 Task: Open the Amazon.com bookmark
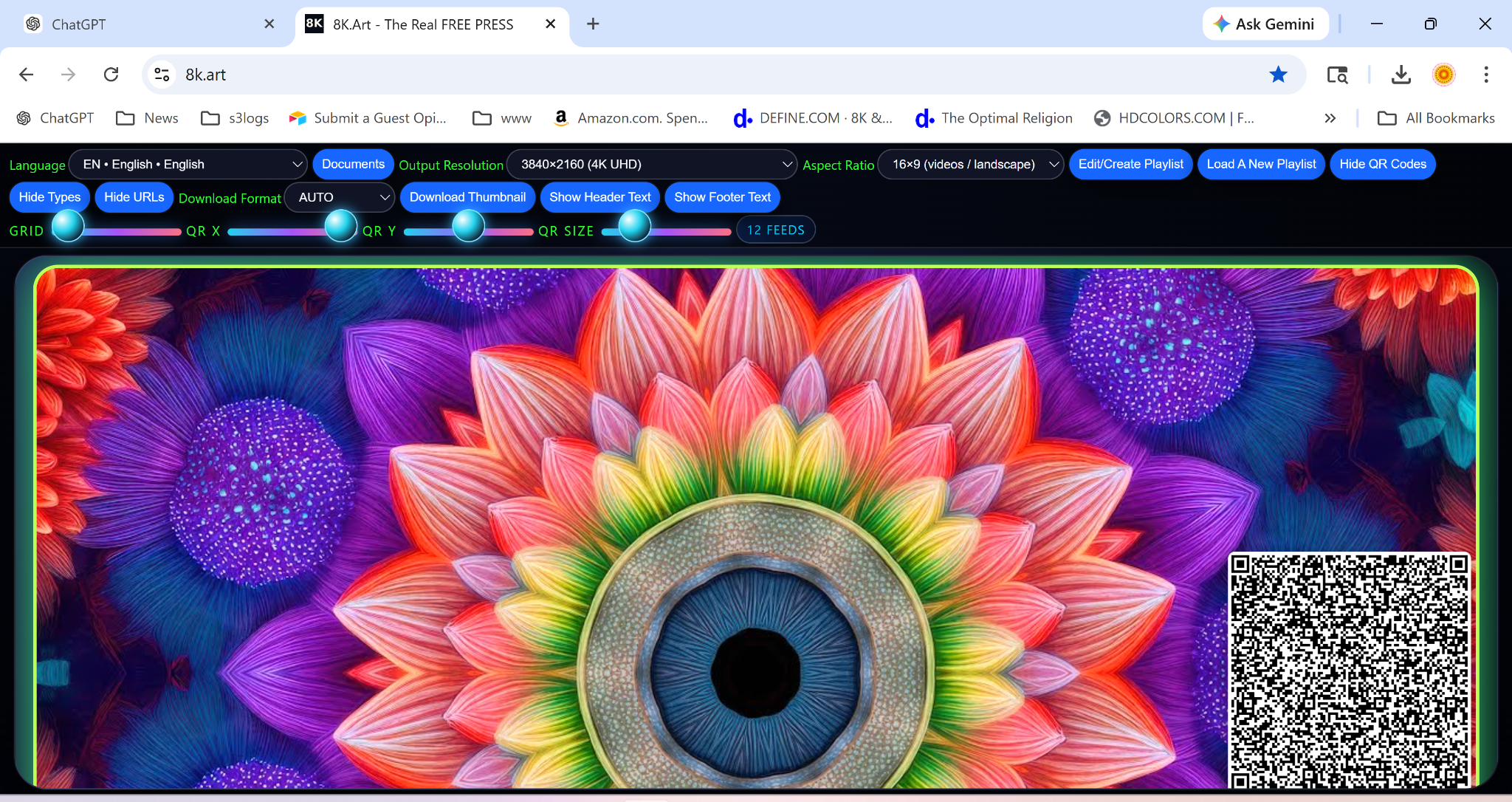pos(630,118)
